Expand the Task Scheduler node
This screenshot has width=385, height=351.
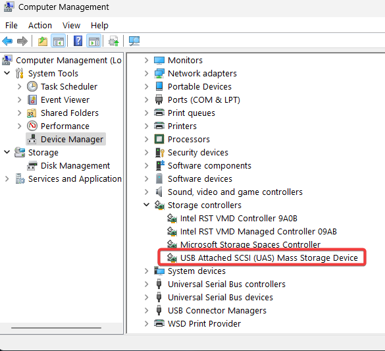(20, 86)
